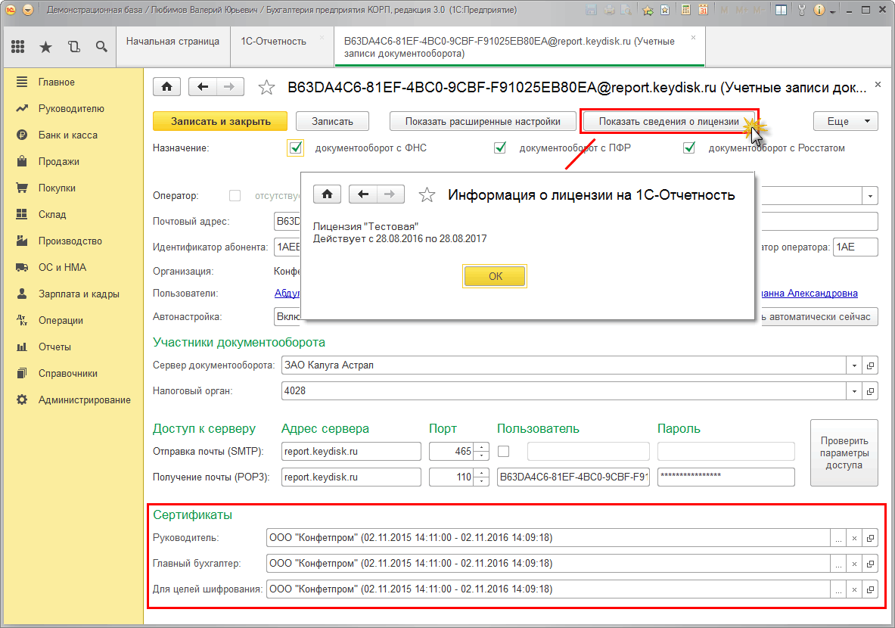895x628 pixels.
Task: Click the search magnifier icon
Action: click(101, 47)
